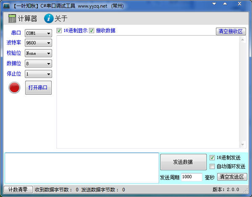252x197 pixels.
Task: Click 清空接收区 button
Action: pyautogui.click(x=231, y=31)
